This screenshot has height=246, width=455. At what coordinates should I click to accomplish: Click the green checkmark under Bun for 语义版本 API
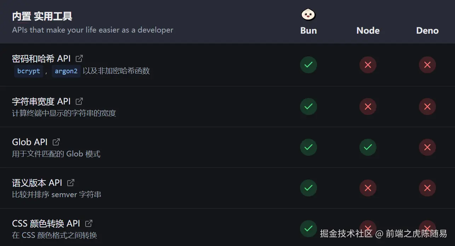point(308,188)
